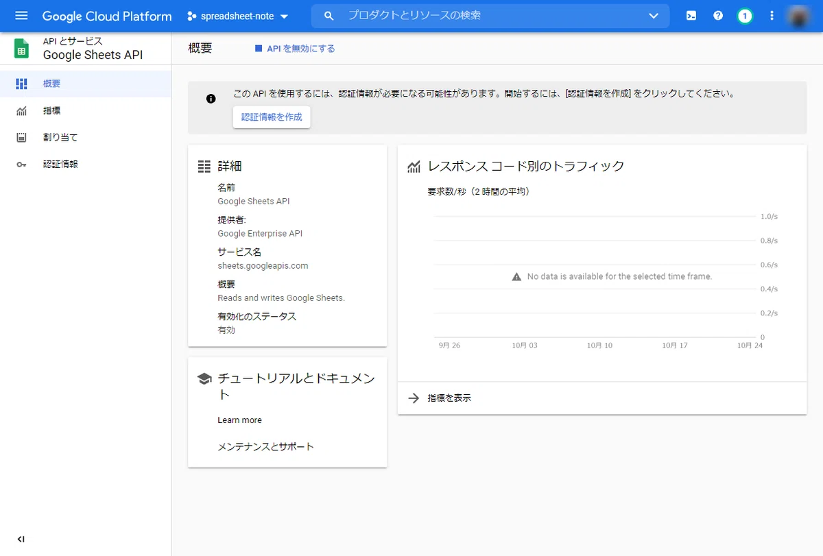Click the Google Cloud Platform logo
The height and width of the screenshot is (556, 823).
tap(107, 16)
